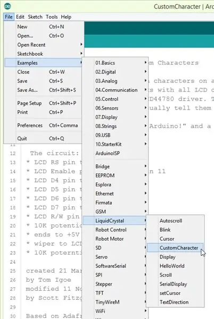Select Open... in the File menu

pos(44,36)
